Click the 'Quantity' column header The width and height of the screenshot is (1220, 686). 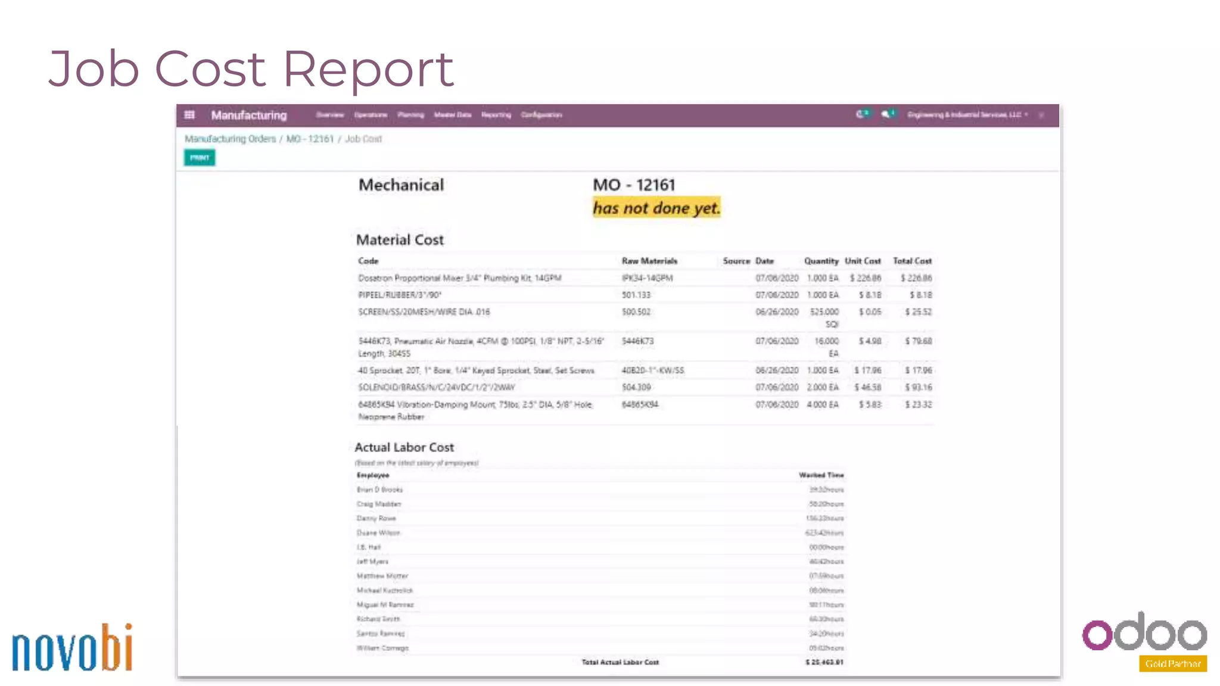821,261
